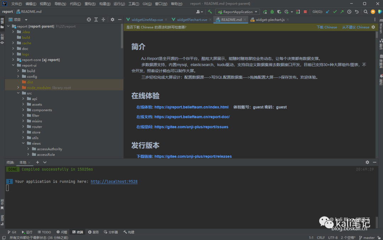Open the user account dropdown in toolbar
This screenshot has height=240, width=383.
coord(200,12)
